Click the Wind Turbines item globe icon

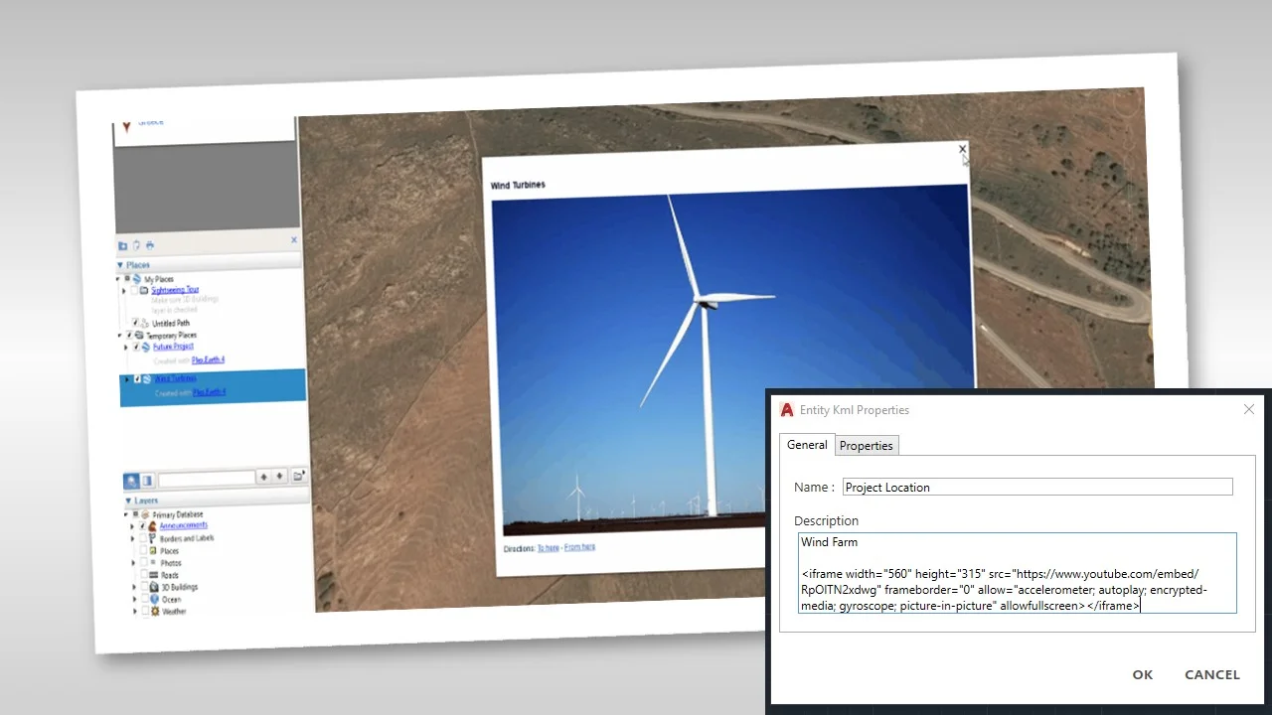point(147,379)
